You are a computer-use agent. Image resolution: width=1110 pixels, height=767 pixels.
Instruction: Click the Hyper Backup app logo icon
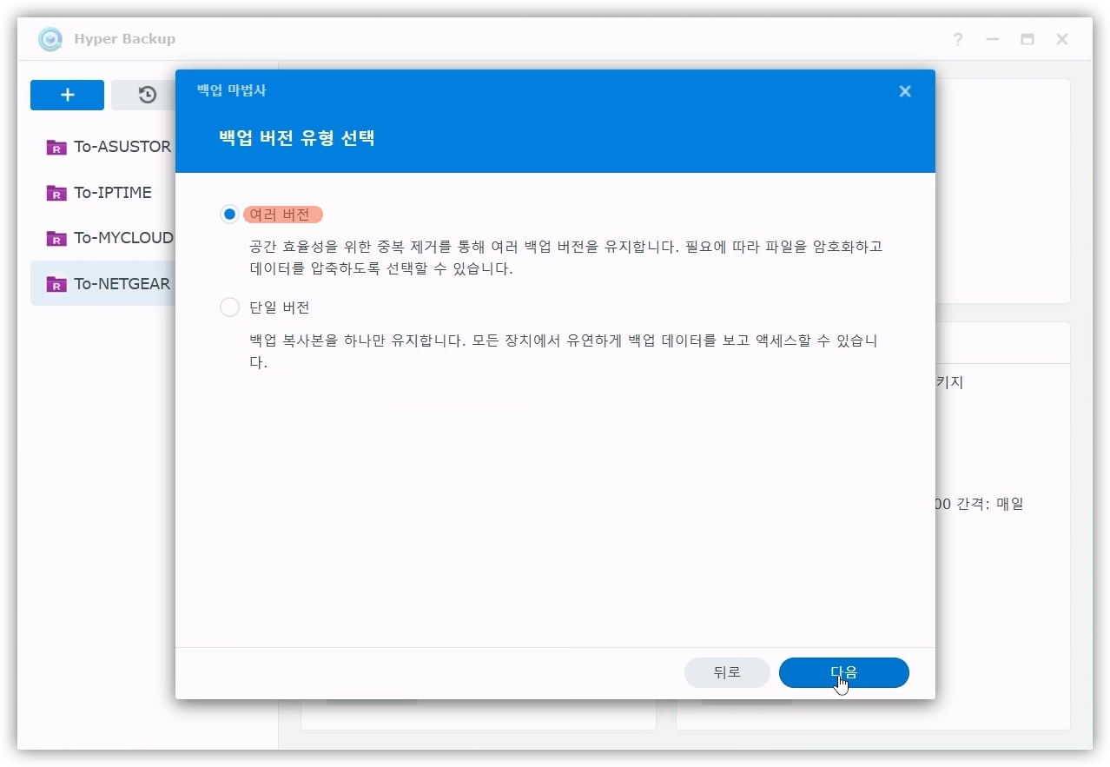click(x=50, y=39)
